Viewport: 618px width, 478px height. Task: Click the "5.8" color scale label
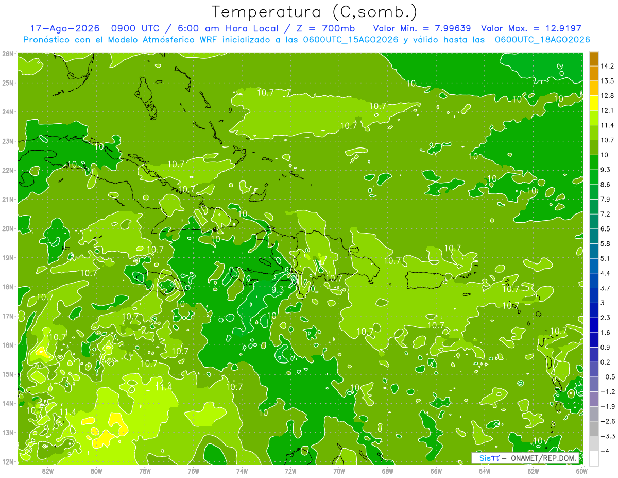606,243
